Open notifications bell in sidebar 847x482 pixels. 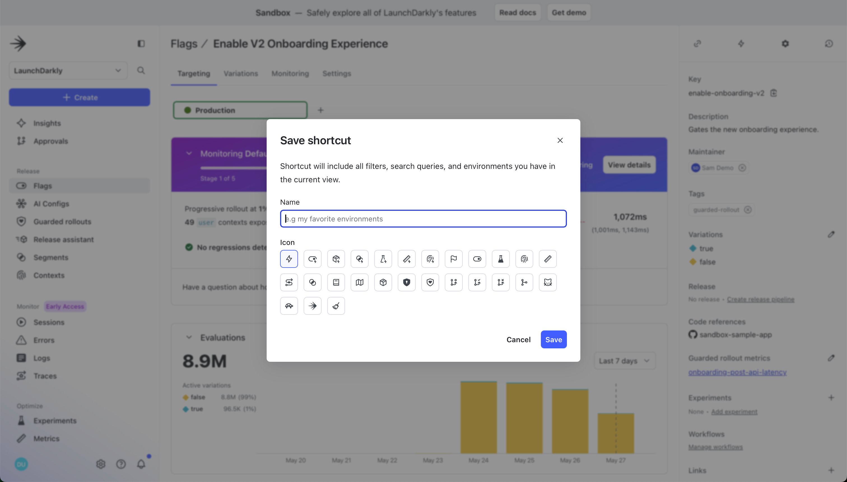[141, 464]
